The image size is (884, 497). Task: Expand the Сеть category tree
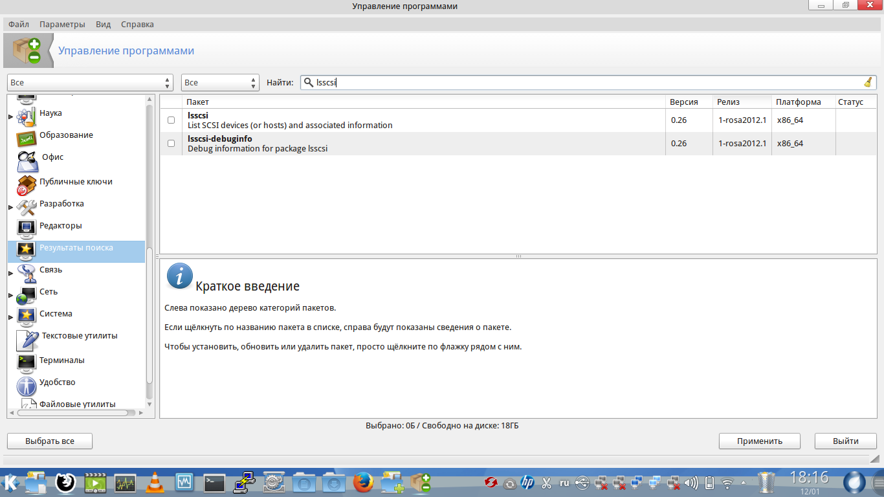click(10, 295)
